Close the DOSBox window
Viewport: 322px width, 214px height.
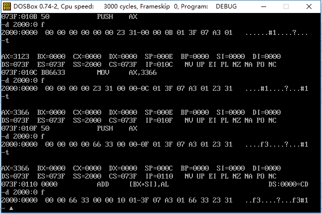309,6
